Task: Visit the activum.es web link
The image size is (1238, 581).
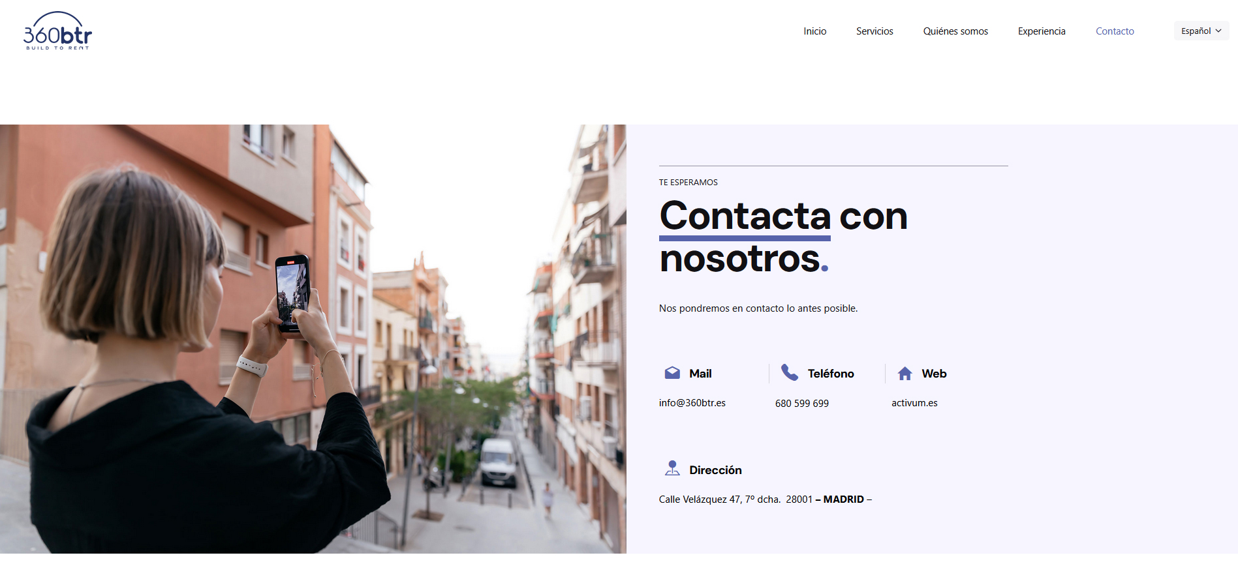Action: pos(914,403)
